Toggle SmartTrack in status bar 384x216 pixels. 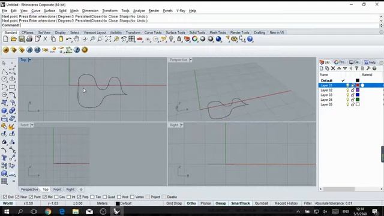coord(241,203)
